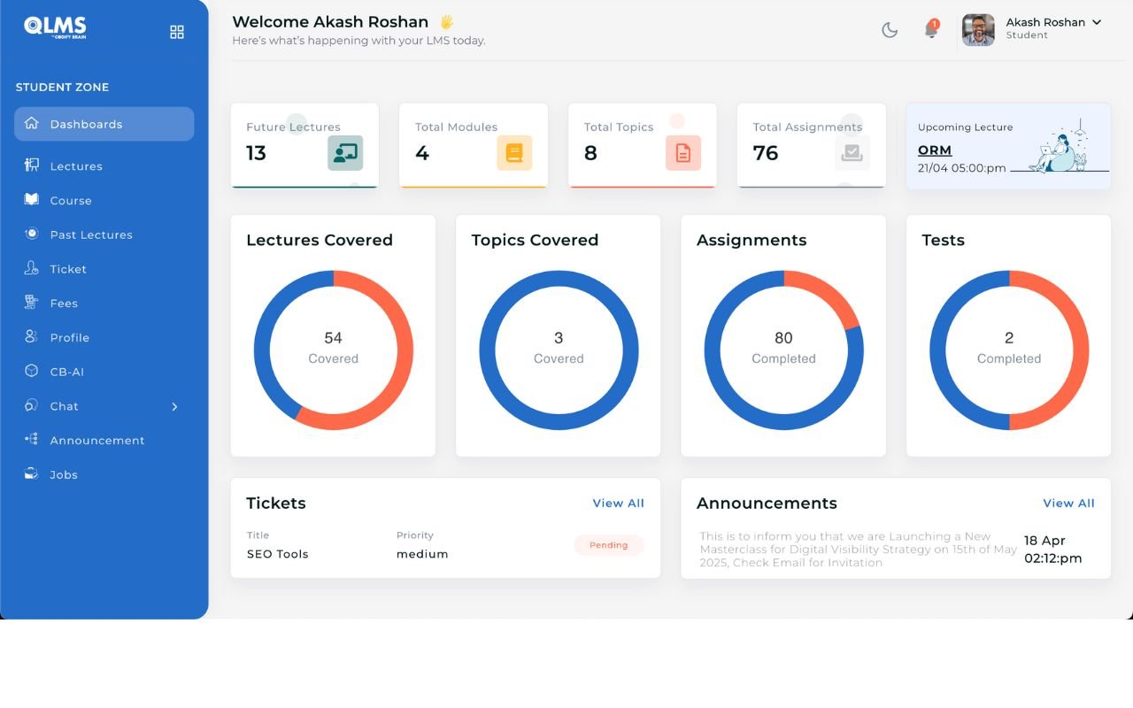Open the Fees section
Viewport: 1133px width, 708px height.
click(64, 304)
